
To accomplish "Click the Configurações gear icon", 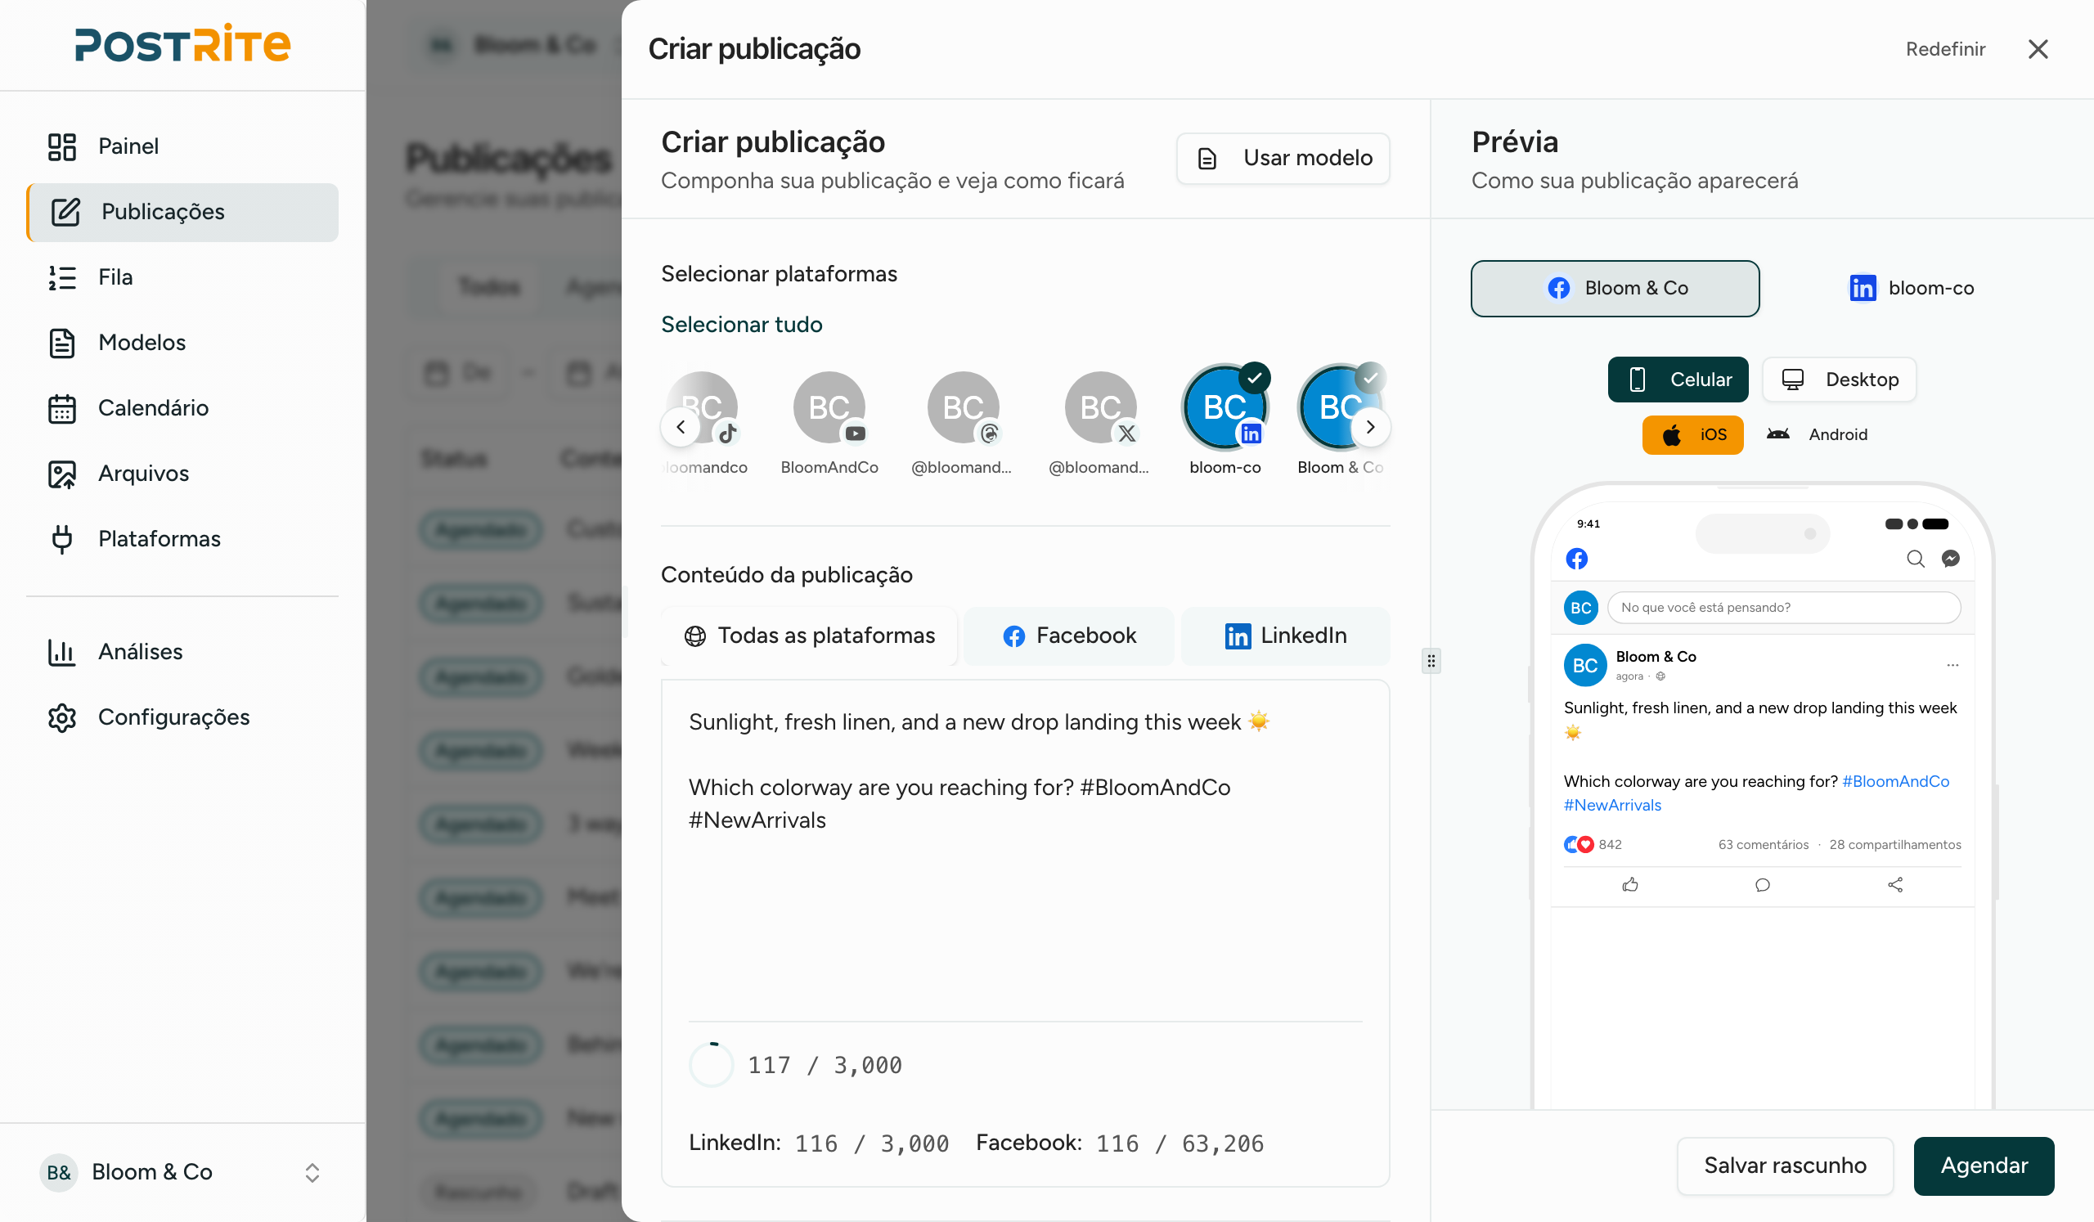I will 61,718.
